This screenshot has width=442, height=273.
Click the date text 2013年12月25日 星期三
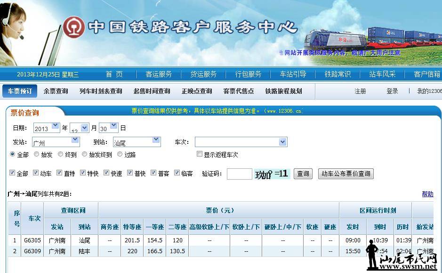click(48, 74)
